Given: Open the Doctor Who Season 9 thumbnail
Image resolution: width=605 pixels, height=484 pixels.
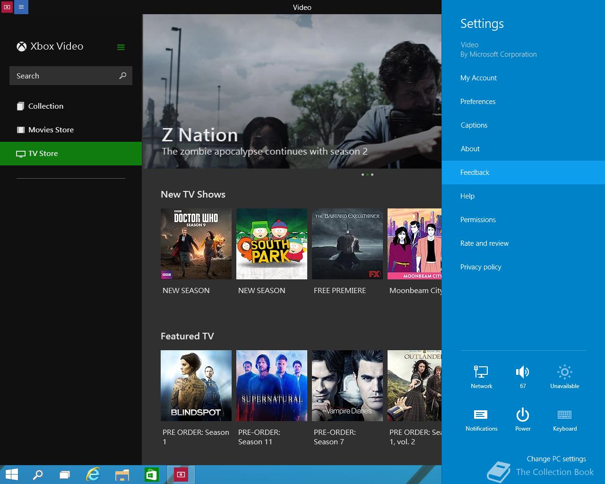Looking at the screenshot, I should 196,244.
